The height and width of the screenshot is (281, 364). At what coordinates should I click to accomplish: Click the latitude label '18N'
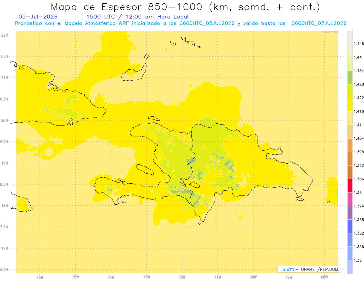[x=5, y=206]
